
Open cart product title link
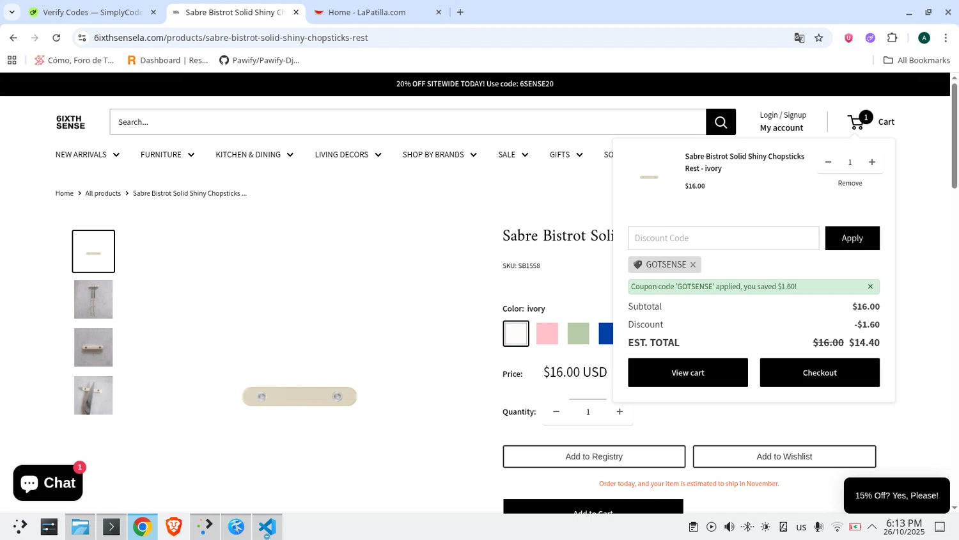pos(745,163)
